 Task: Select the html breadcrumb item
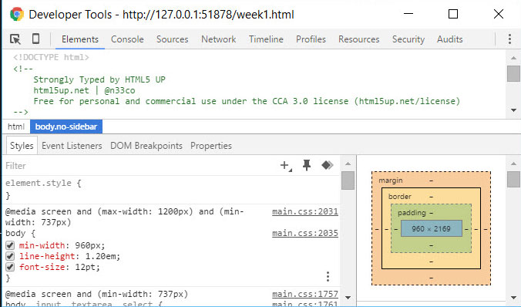[x=16, y=127]
